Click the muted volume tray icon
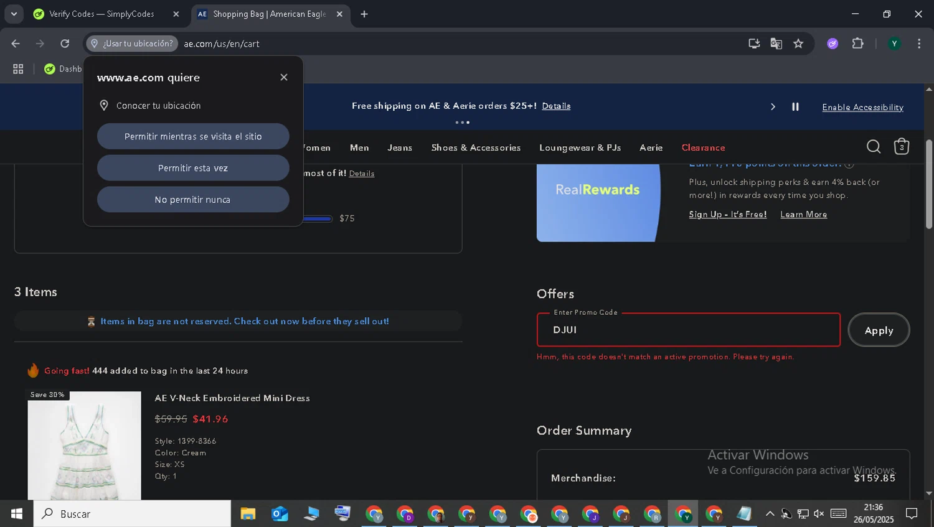 point(819,514)
